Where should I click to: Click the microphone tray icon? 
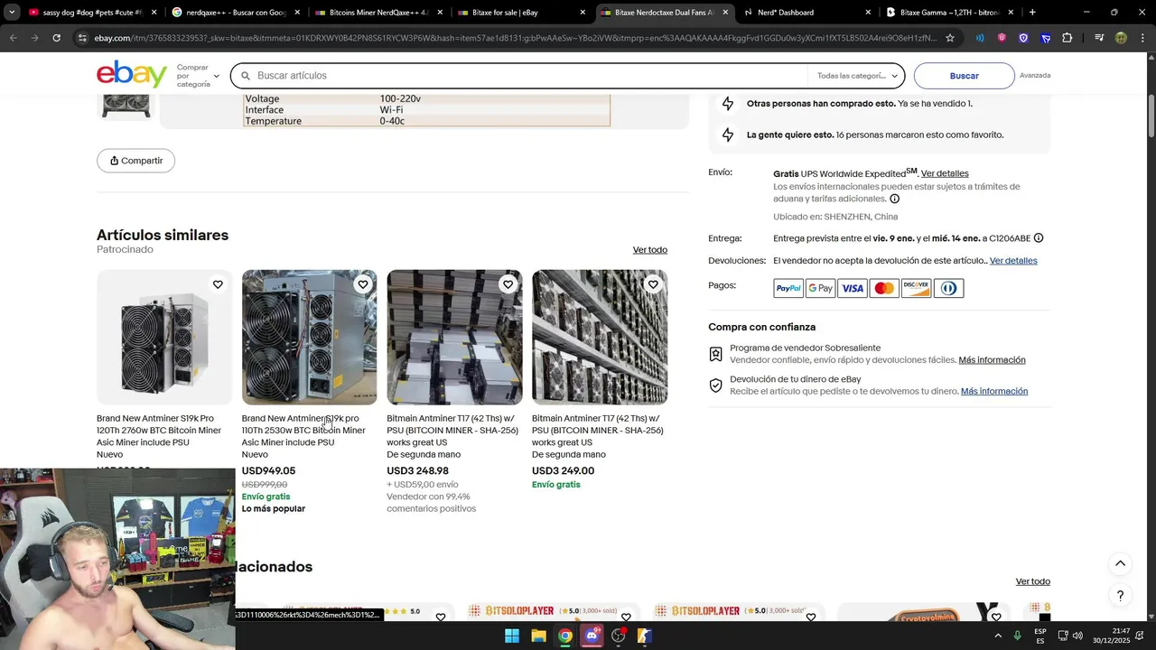coord(1018,636)
